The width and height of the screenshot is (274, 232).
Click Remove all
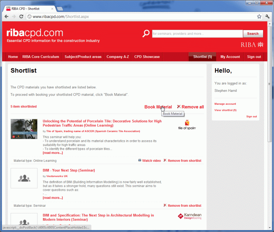tap(193, 107)
